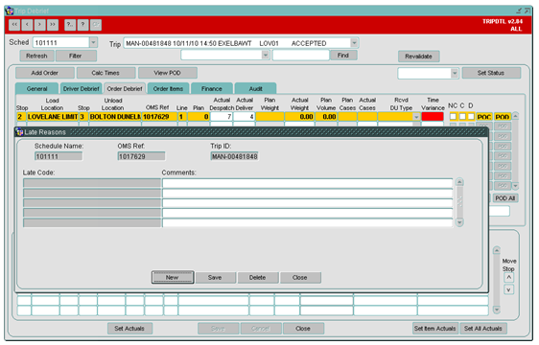Open the Rcvd DU Type dropdown in row
Screen dimensions: 539x345
coord(416,117)
